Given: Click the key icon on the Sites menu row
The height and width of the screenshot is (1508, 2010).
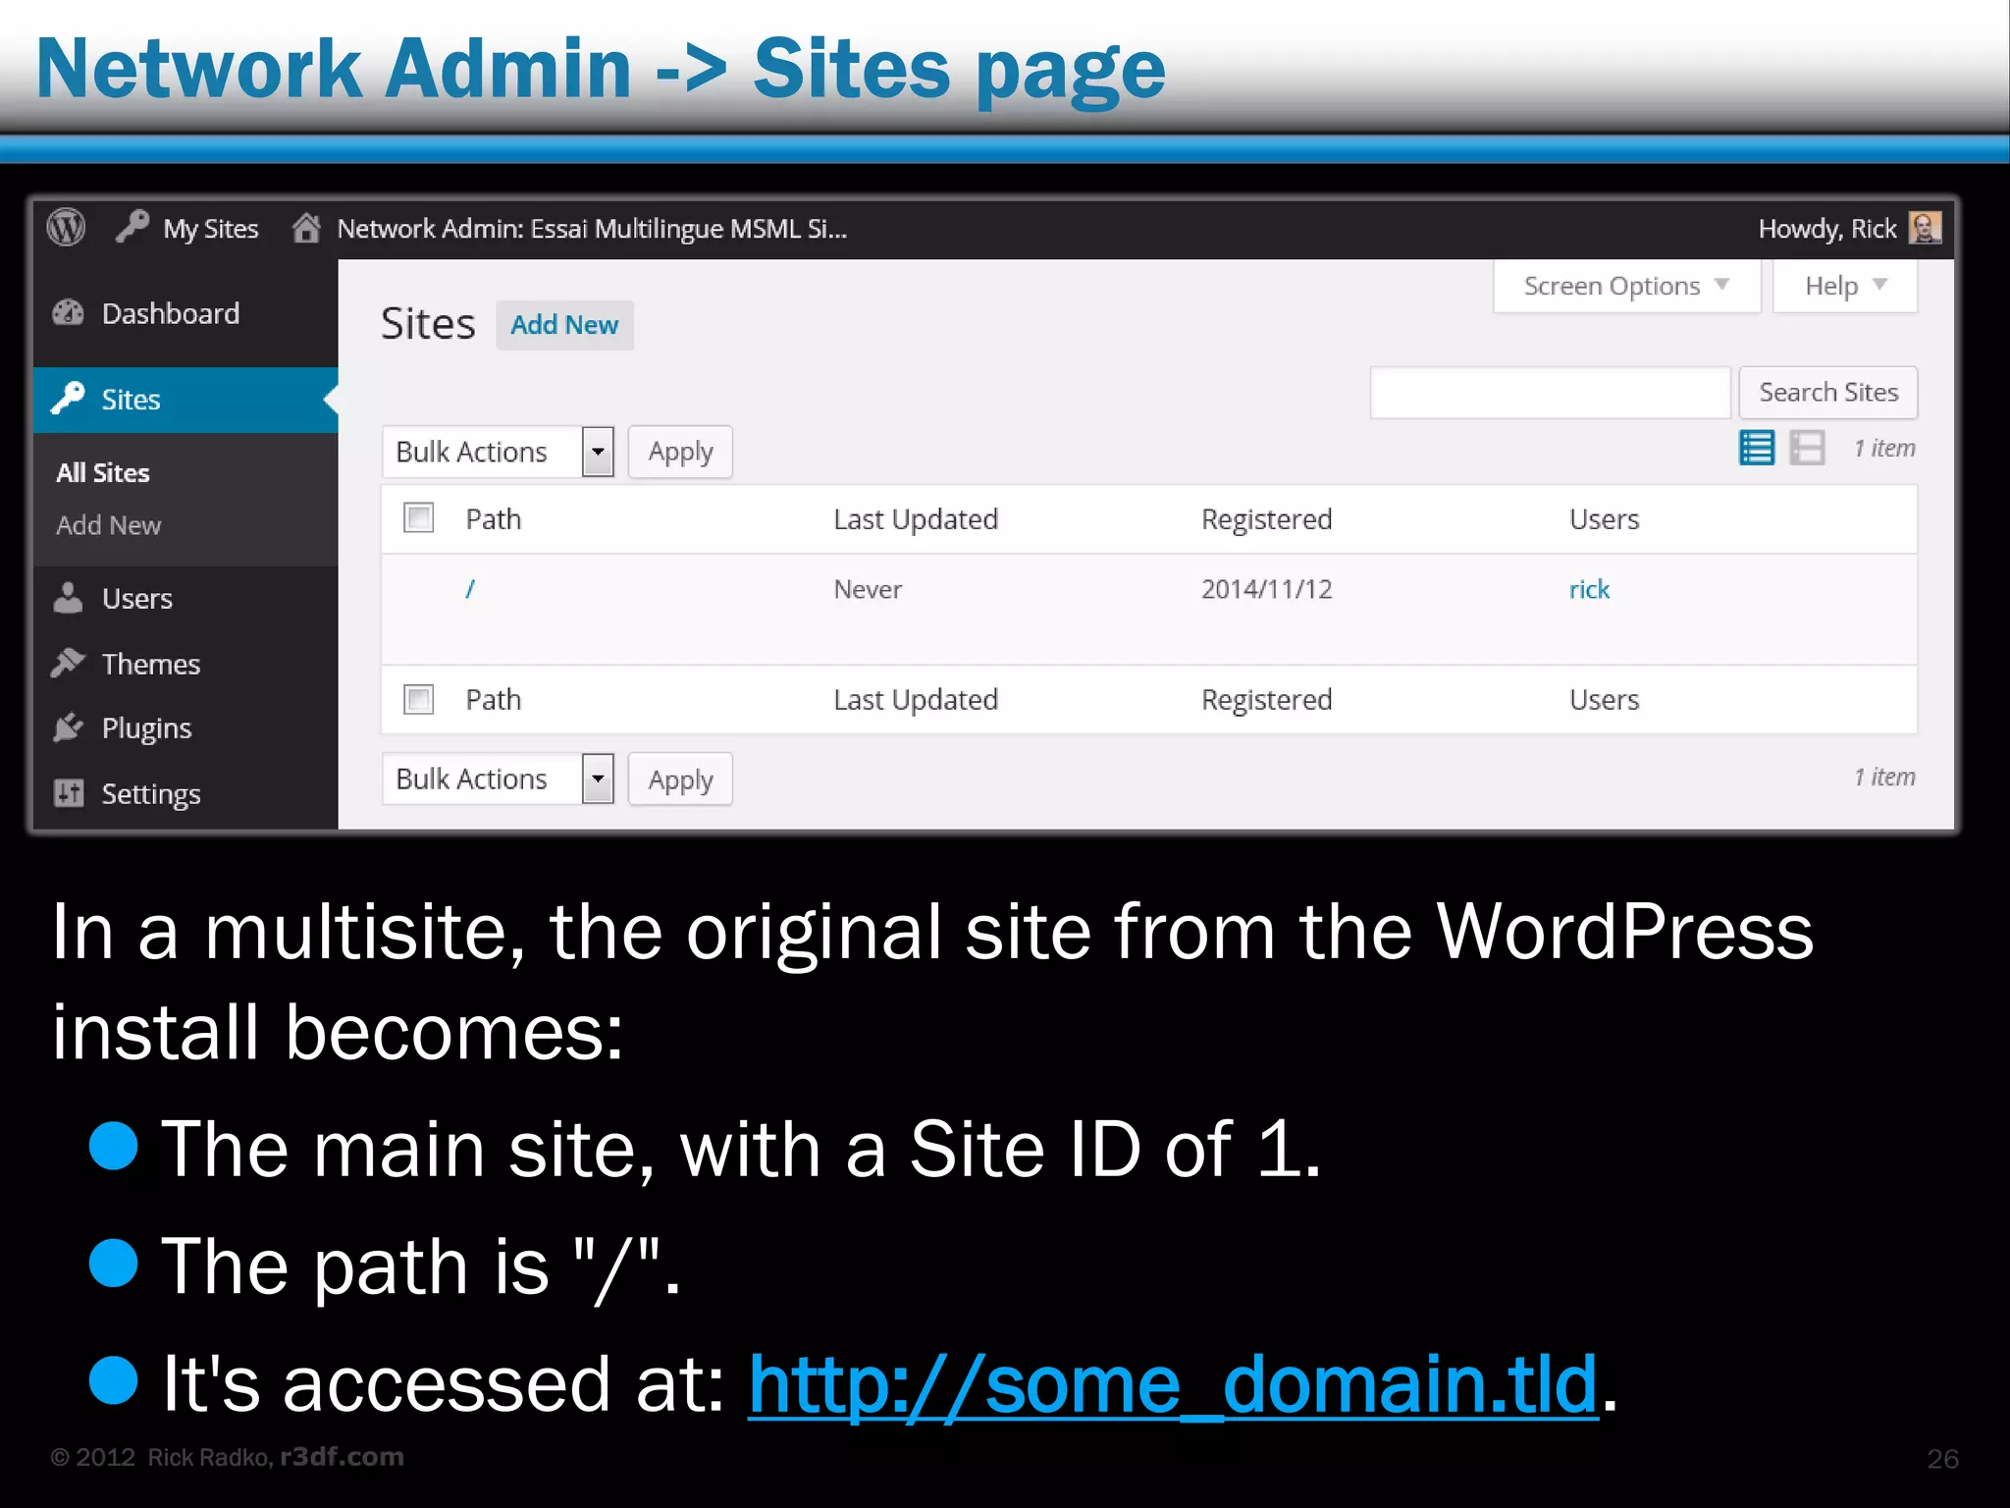Looking at the screenshot, I should pos(68,399).
